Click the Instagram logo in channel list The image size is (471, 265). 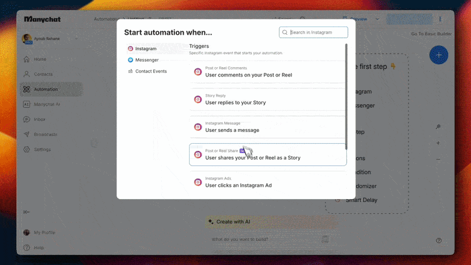click(x=130, y=48)
